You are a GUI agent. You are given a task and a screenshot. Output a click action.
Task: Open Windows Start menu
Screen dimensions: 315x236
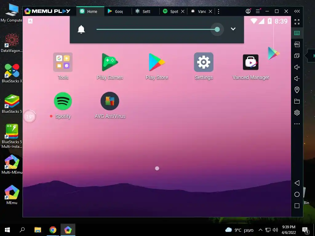pos(7,230)
